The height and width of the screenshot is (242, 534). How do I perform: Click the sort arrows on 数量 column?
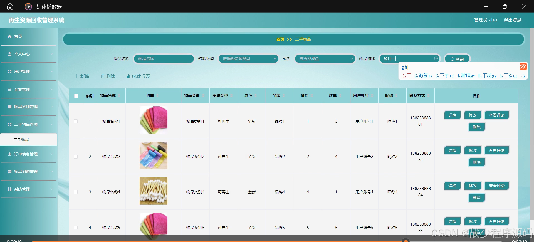[x=340, y=96]
